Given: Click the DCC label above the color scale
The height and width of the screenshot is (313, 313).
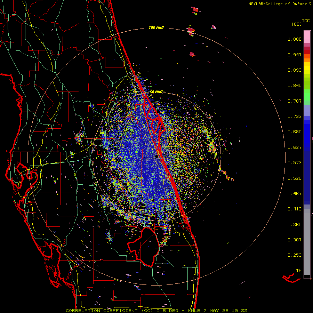Looking at the screenshot, I should pos(306,21).
